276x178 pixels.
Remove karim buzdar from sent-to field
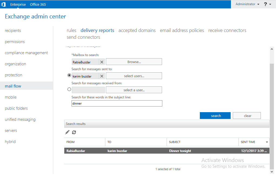click(x=102, y=76)
